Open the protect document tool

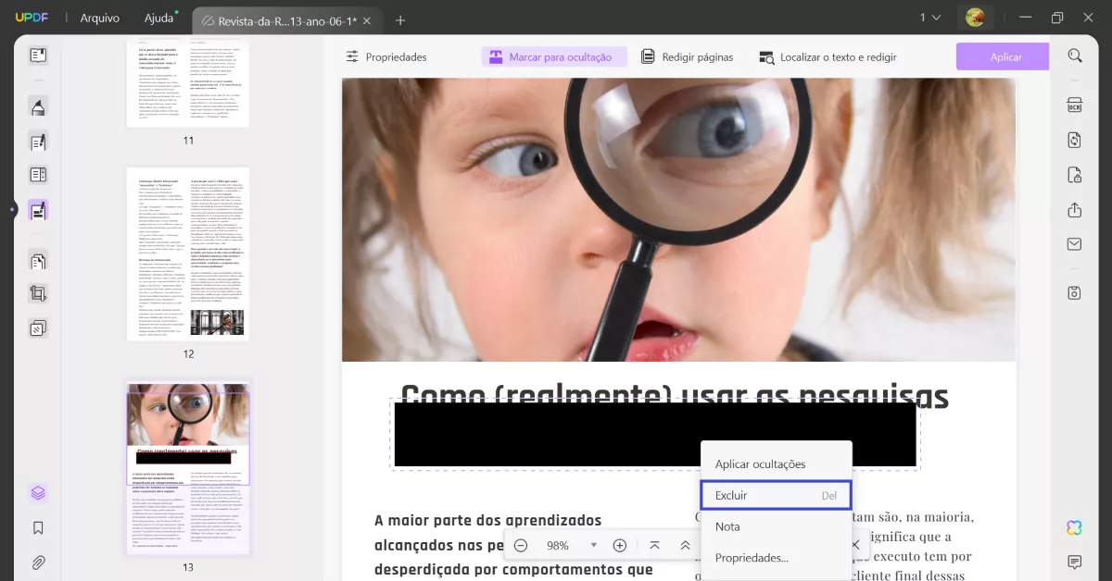pos(1074,174)
